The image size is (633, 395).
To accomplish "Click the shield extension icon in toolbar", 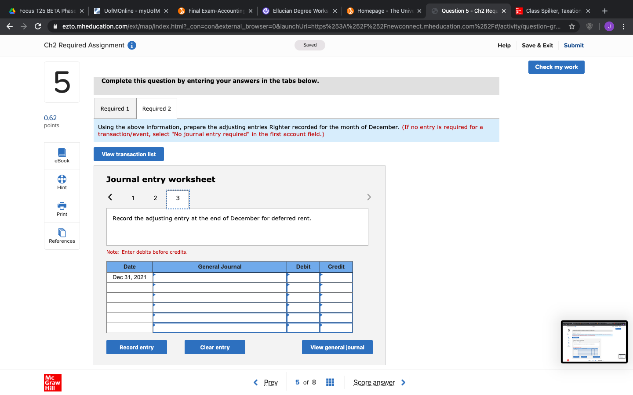I will point(589,26).
